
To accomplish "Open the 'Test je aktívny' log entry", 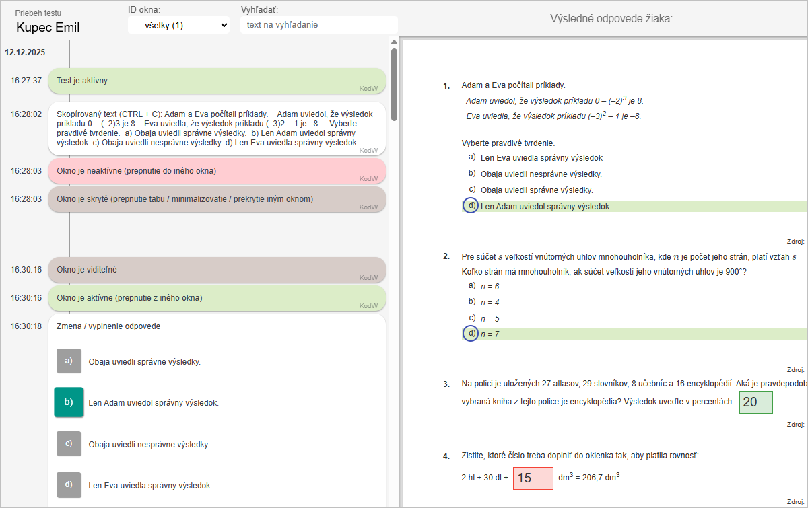I will click(x=217, y=81).
